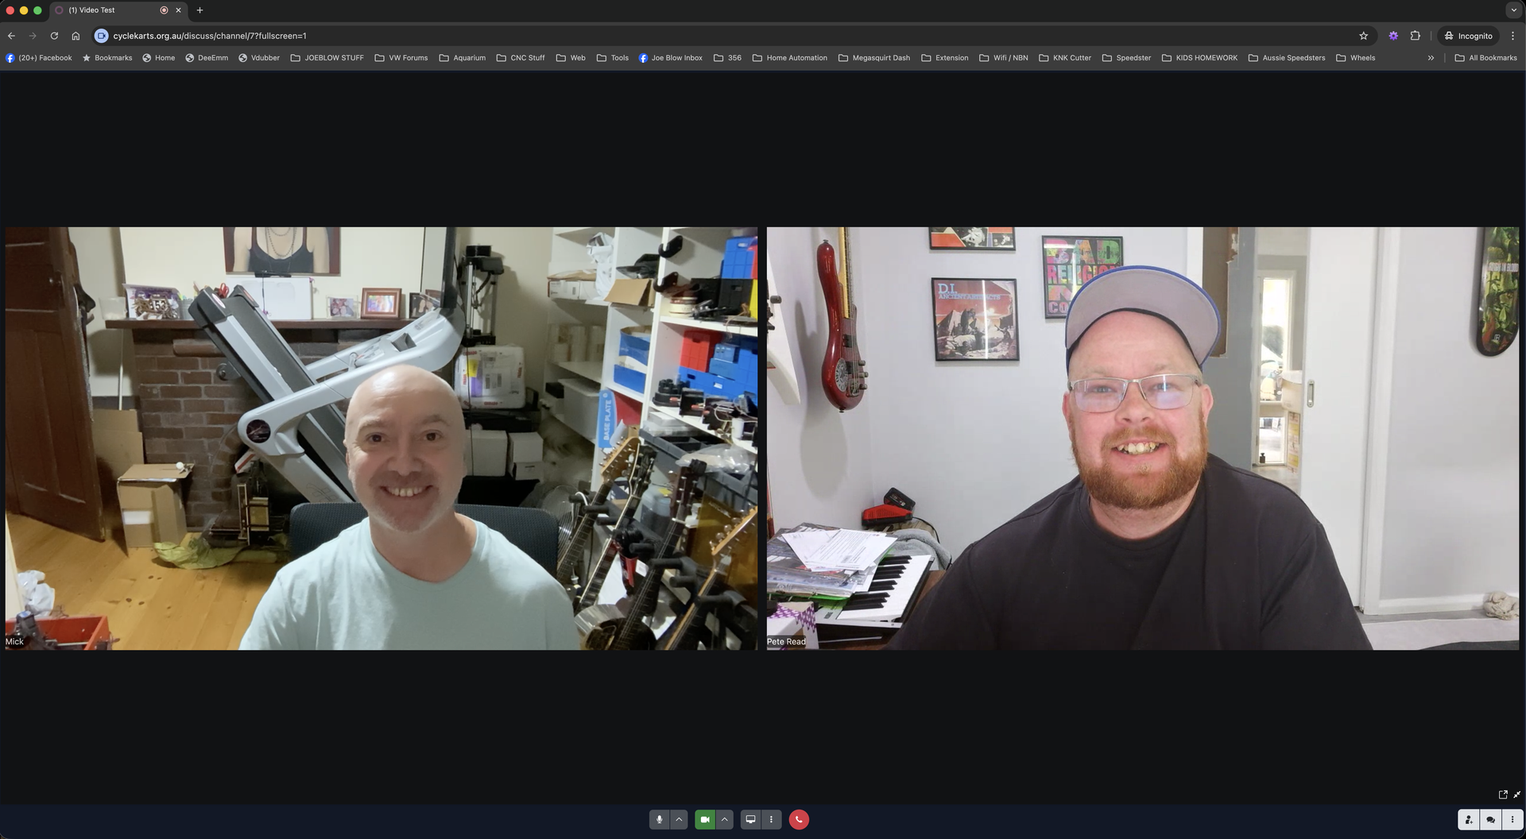This screenshot has height=839, width=1526.
Task: Click the Incognito profile button
Action: click(x=1468, y=36)
